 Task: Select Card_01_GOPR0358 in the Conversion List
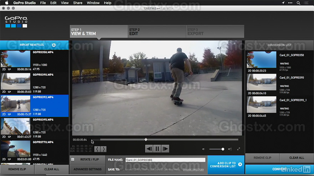pos(279,62)
